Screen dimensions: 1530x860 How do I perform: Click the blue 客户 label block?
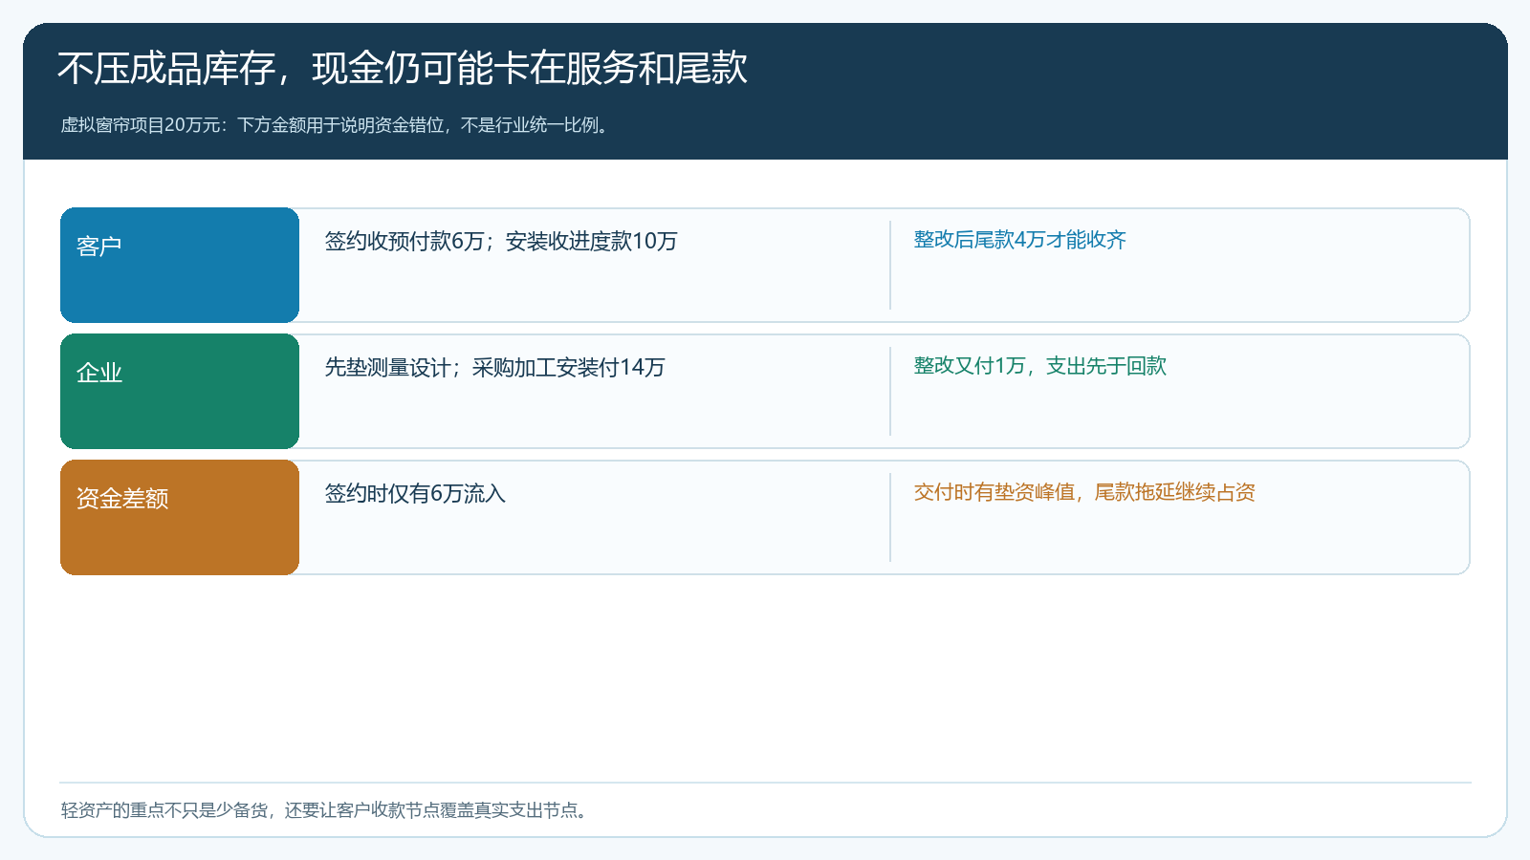coord(180,265)
